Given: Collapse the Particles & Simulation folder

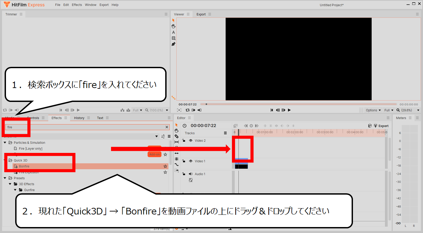Looking at the screenshot, I should pyautogui.click(x=5, y=143).
